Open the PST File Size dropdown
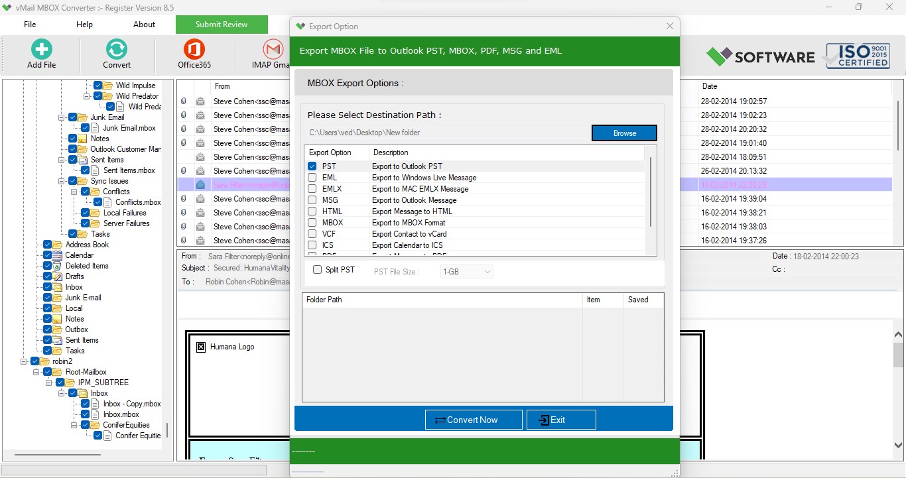This screenshot has width=906, height=478. coord(467,272)
